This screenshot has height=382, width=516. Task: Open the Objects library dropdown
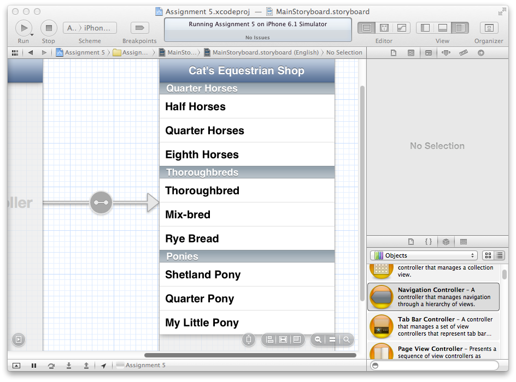424,255
